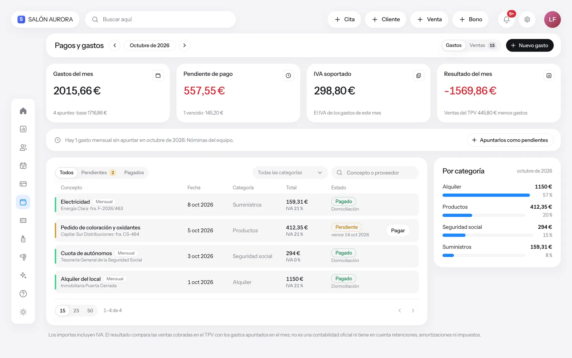Focus the Buscar aquí search field
The height and width of the screenshot is (358, 572).
pos(161,19)
